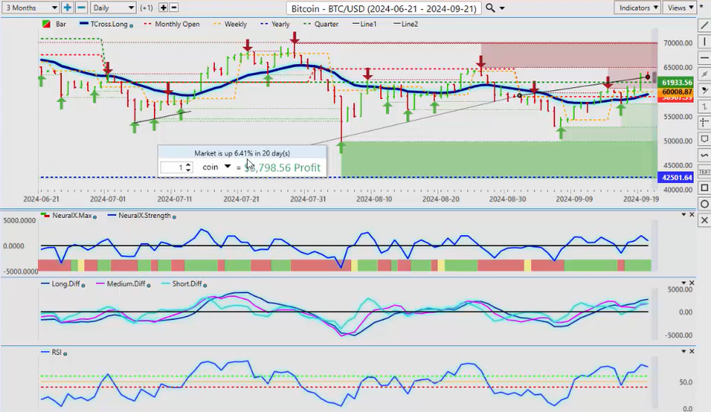The image size is (711, 412).
Task: Click the 60008.87 orange price tag
Action: coord(677,92)
